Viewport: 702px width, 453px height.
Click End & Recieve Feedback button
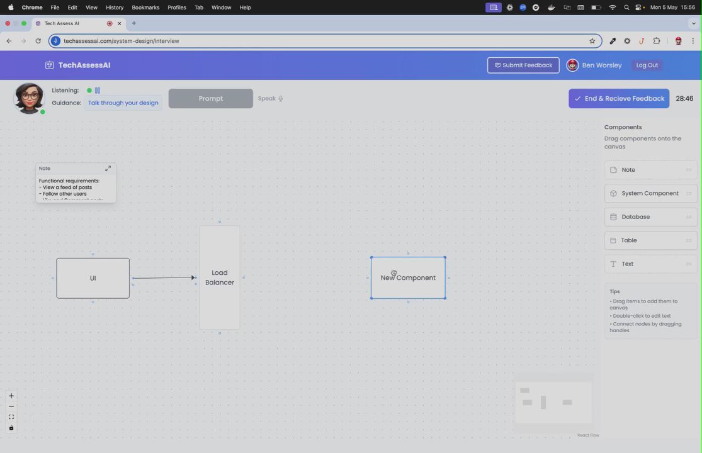tap(619, 98)
